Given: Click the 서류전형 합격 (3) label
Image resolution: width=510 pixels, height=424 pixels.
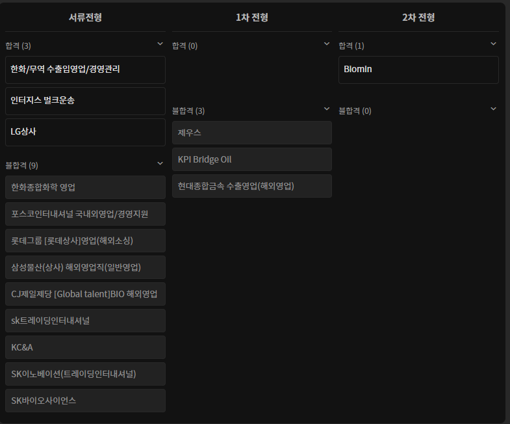Looking at the screenshot, I should click(18, 46).
